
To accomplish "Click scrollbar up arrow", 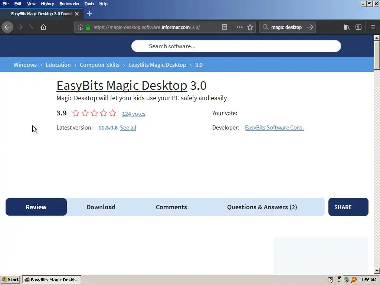I will 377,37.
